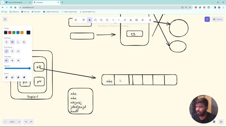Reload the current page
This screenshot has height=127, width=226.
11,7
